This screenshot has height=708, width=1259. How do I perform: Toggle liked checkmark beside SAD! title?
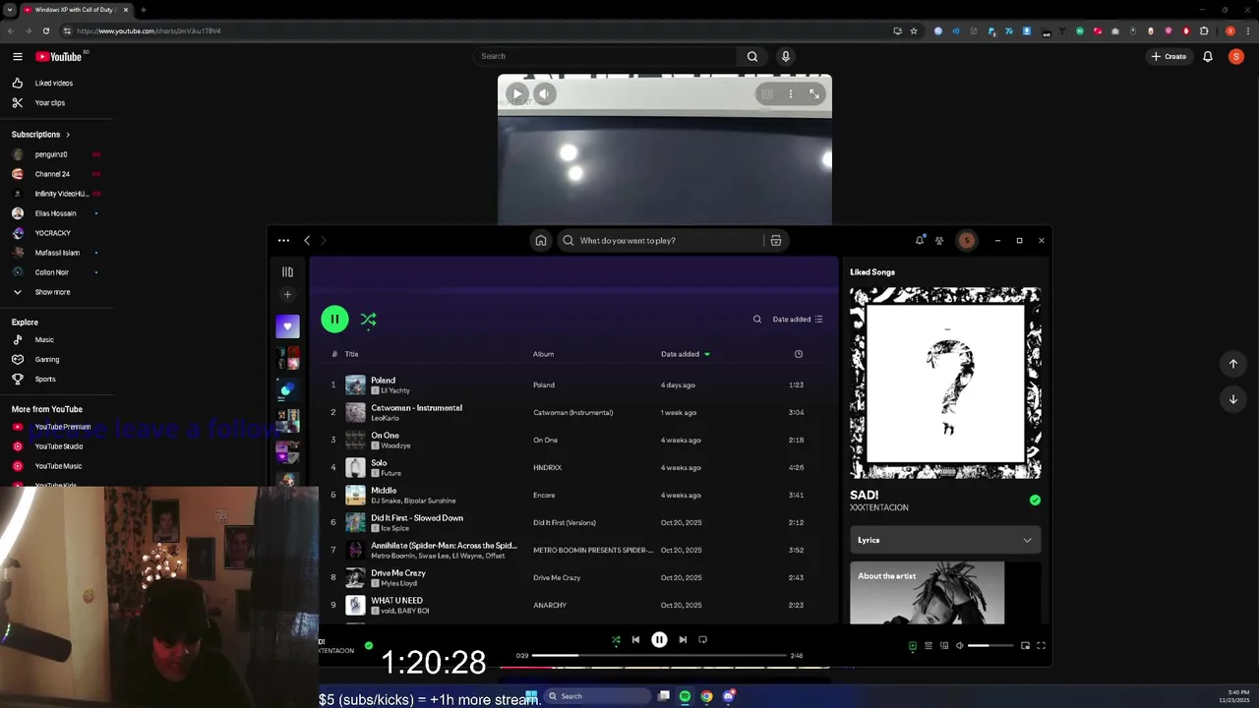[1035, 500]
